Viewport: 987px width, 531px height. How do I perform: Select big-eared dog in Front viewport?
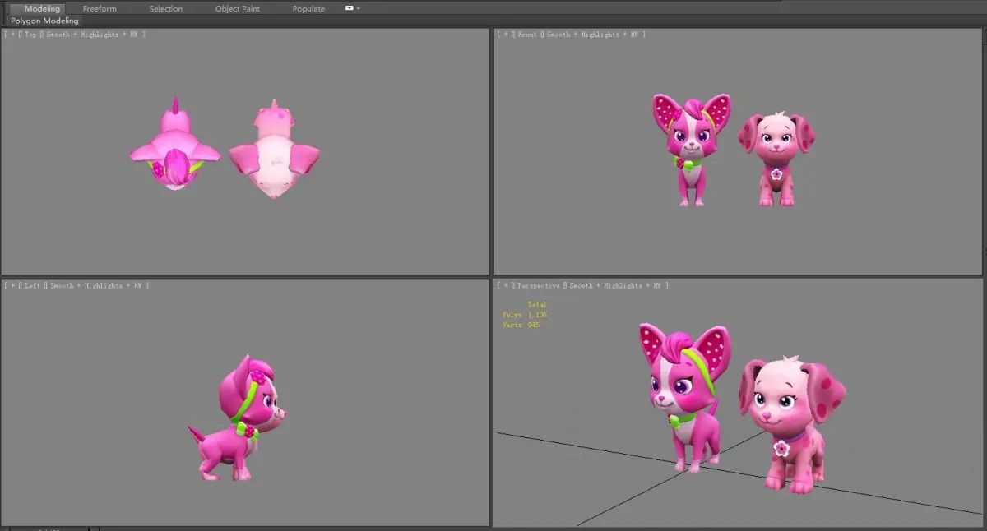click(x=692, y=149)
